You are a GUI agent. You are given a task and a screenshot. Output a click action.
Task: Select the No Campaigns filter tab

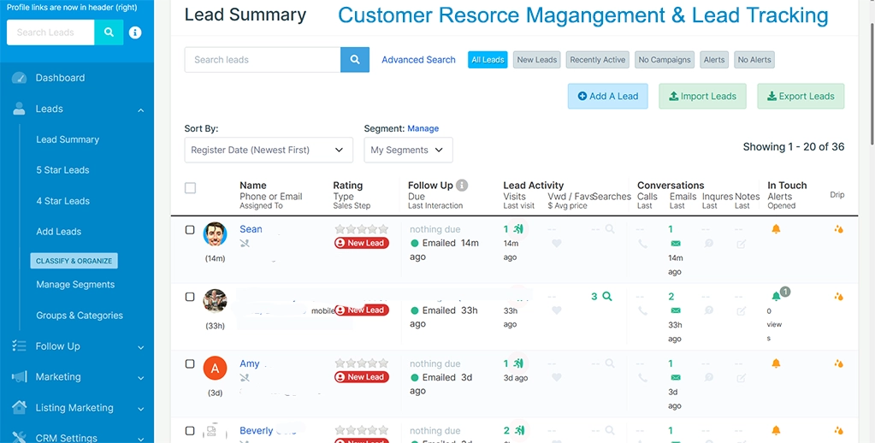point(665,60)
